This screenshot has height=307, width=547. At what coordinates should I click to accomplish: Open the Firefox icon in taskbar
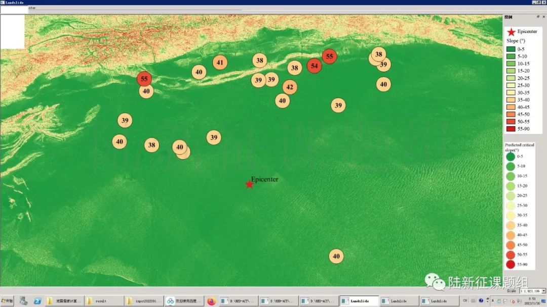(x=211, y=301)
